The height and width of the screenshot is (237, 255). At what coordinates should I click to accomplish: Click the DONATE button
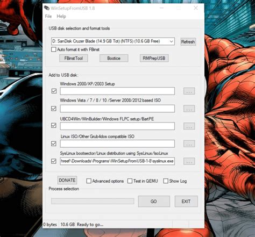tap(67, 180)
